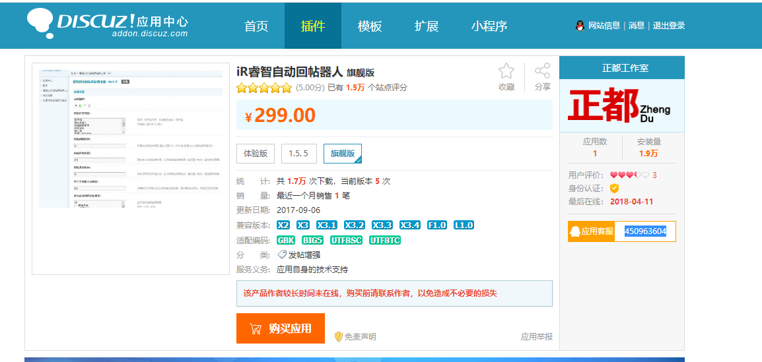This screenshot has width=762, height=362.
Task: Click the GBK encoding badge
Action: tap(286, 240)
